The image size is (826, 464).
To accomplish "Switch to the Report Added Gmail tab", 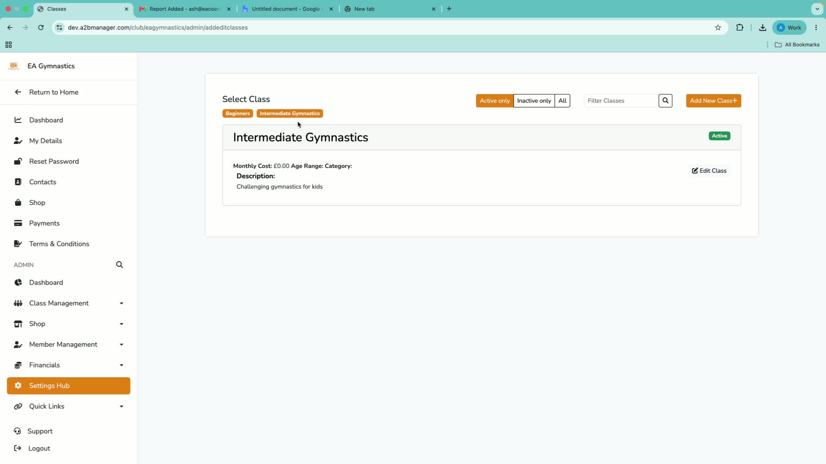I will click(x=185, y=9).
